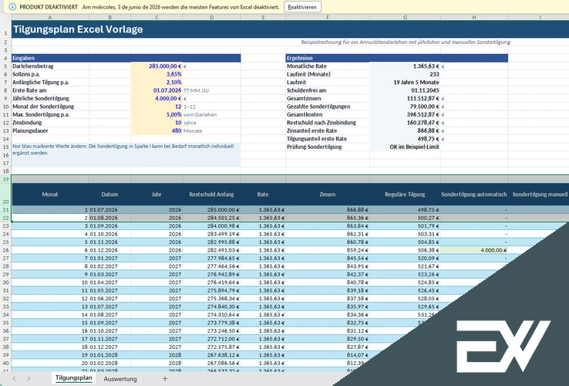Switch to the Auswertung sheet tab
This screenshot has height=386, width=569.
(x=120, y=379)
